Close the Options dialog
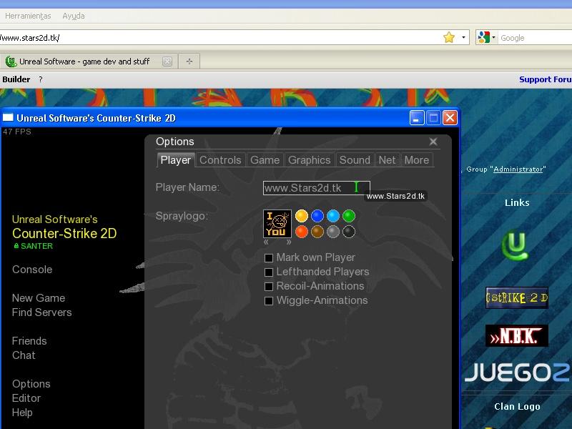The width and height of the screenshot is (572, 429). (433, 142)
